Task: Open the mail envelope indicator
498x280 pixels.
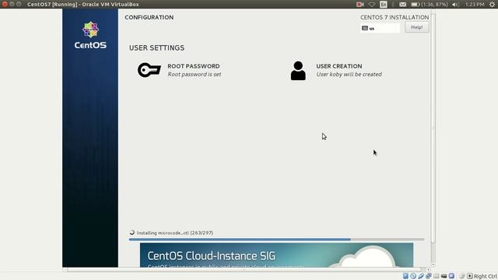Action: coord(402,4)
